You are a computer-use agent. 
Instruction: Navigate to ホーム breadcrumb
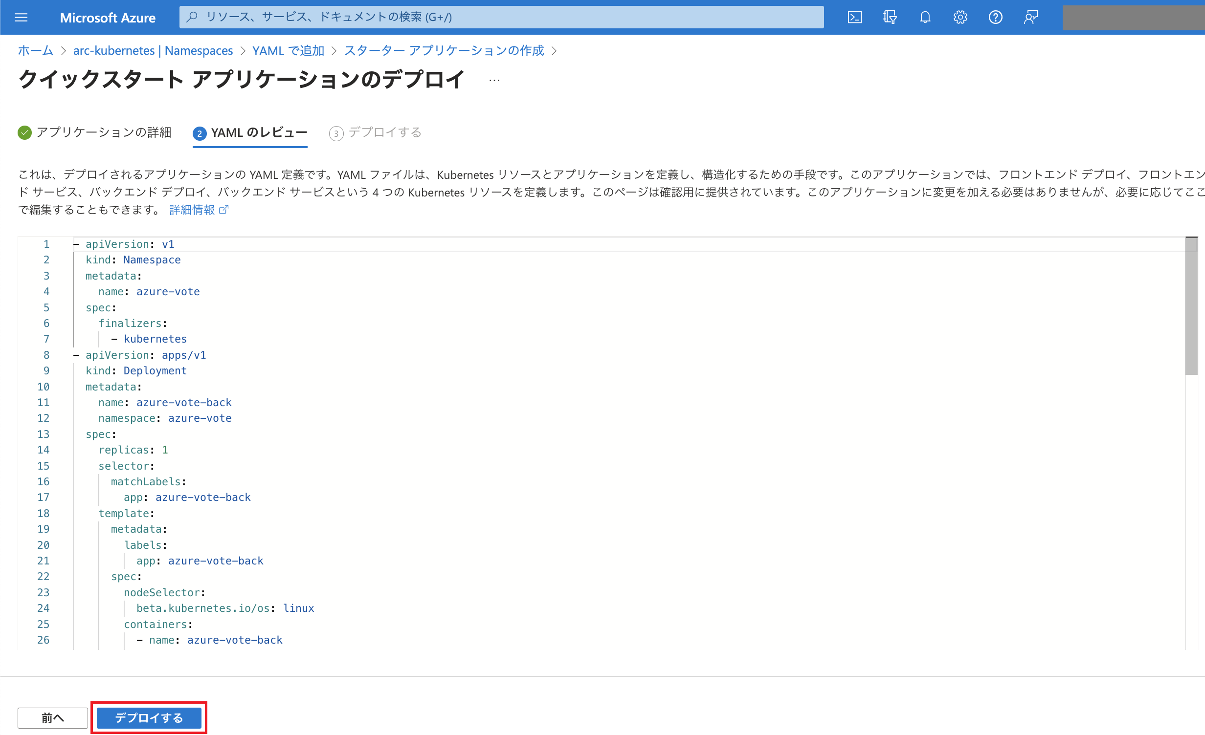pyautogui.click(x=35, y=50)
